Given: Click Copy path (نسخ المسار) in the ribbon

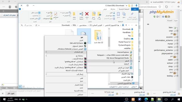Looking at the screenshot, I should tap(110, 16).
